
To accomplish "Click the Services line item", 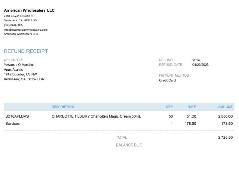I will [13, 124].
